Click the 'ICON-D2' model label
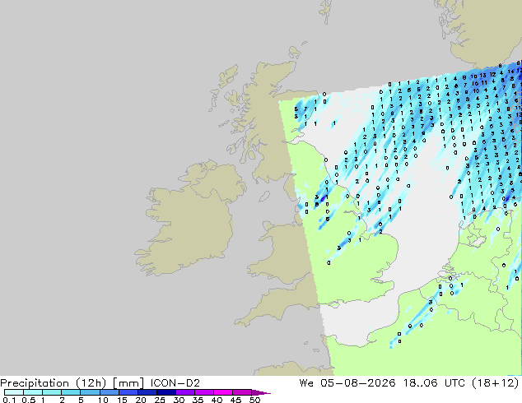The width and height of the screenshot is (522, 403). pyautogui.click(x=175, y=383)
